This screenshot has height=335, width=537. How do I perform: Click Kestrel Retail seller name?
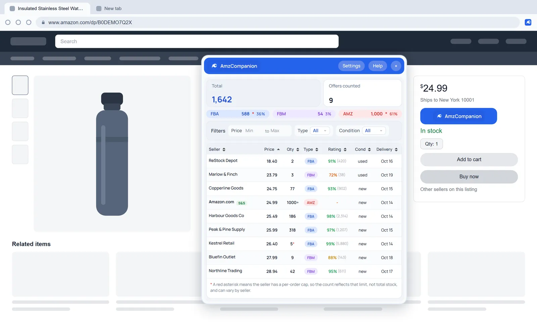point(222,243)
